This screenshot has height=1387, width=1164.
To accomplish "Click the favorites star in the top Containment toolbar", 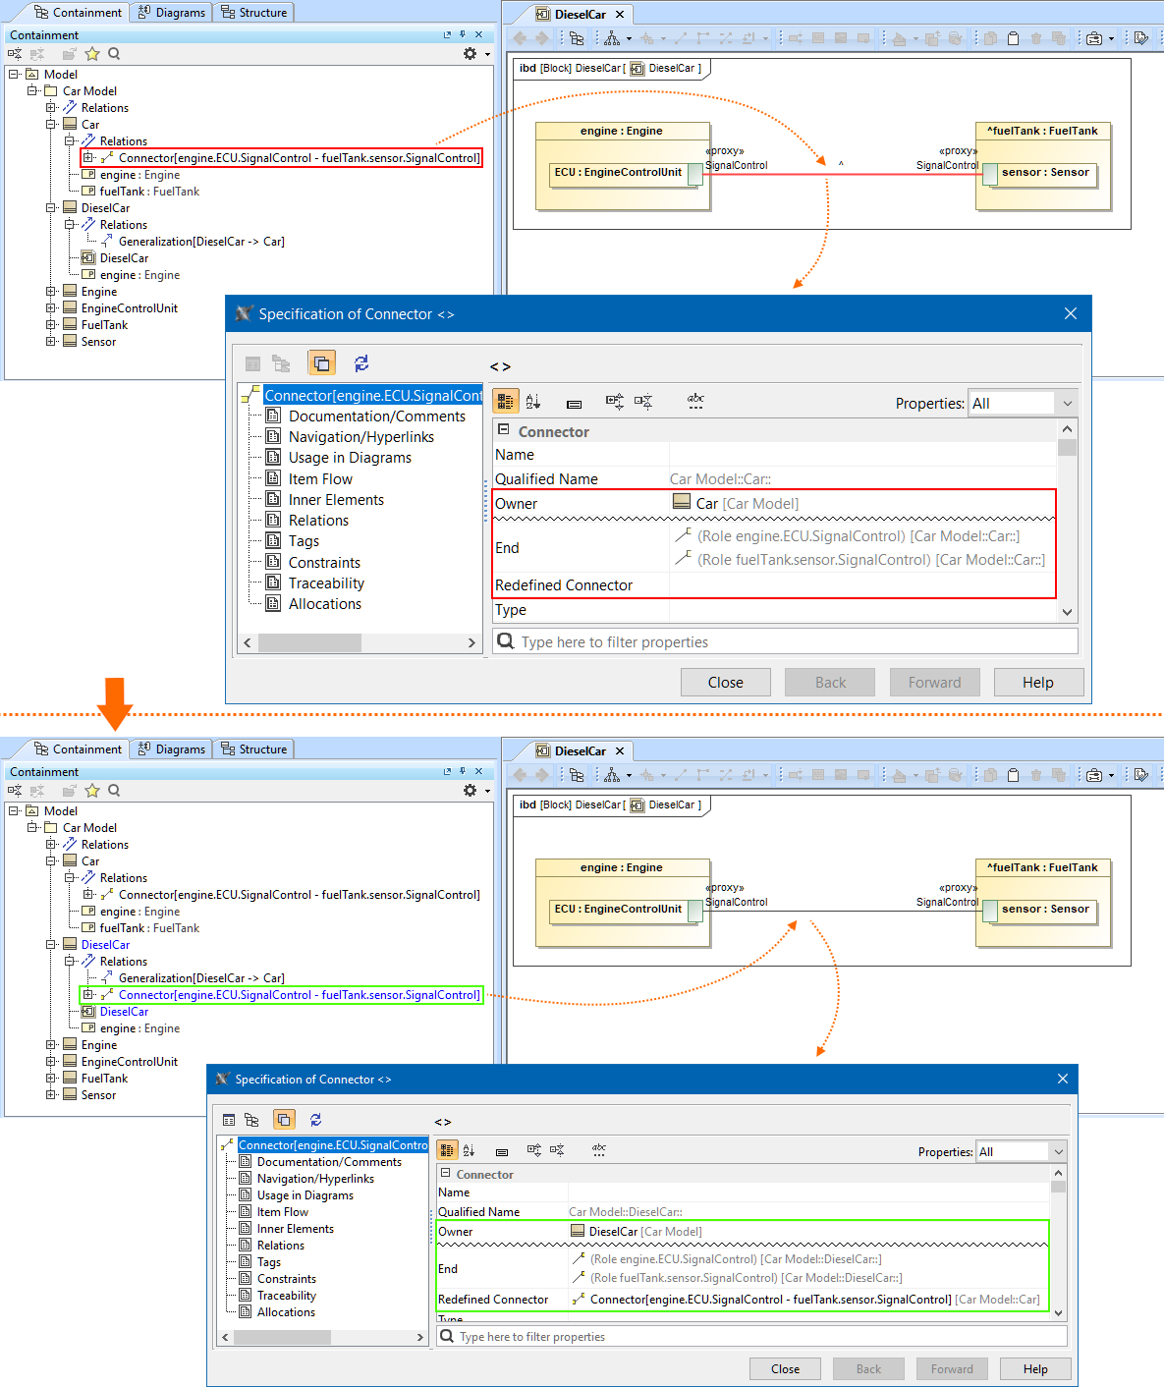I will pyautogui.click(x=92, y=54).
